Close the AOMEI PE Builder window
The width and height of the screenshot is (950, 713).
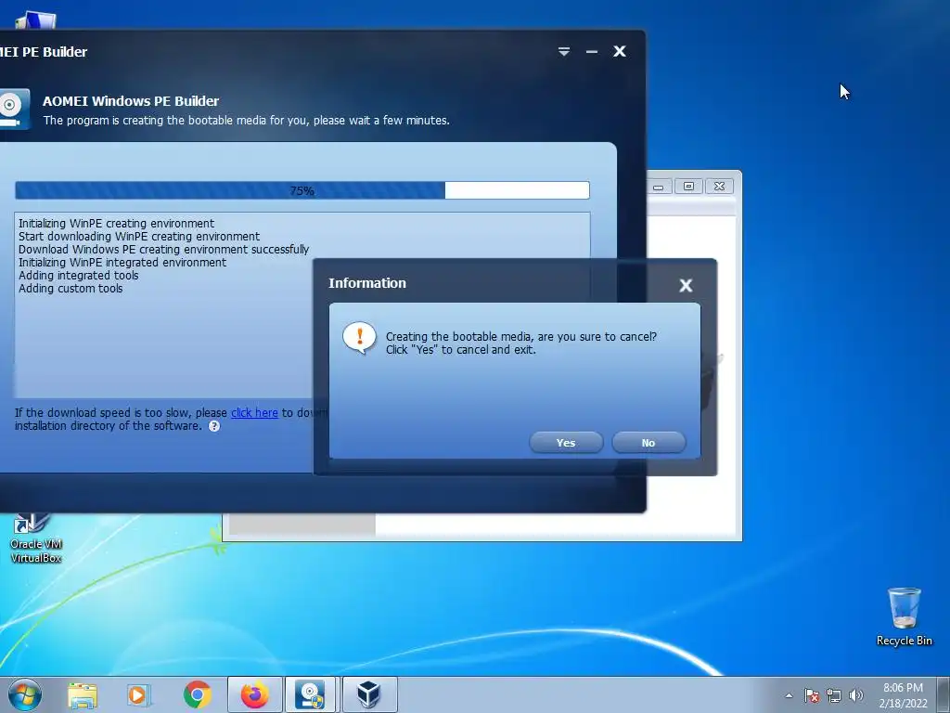619,52
